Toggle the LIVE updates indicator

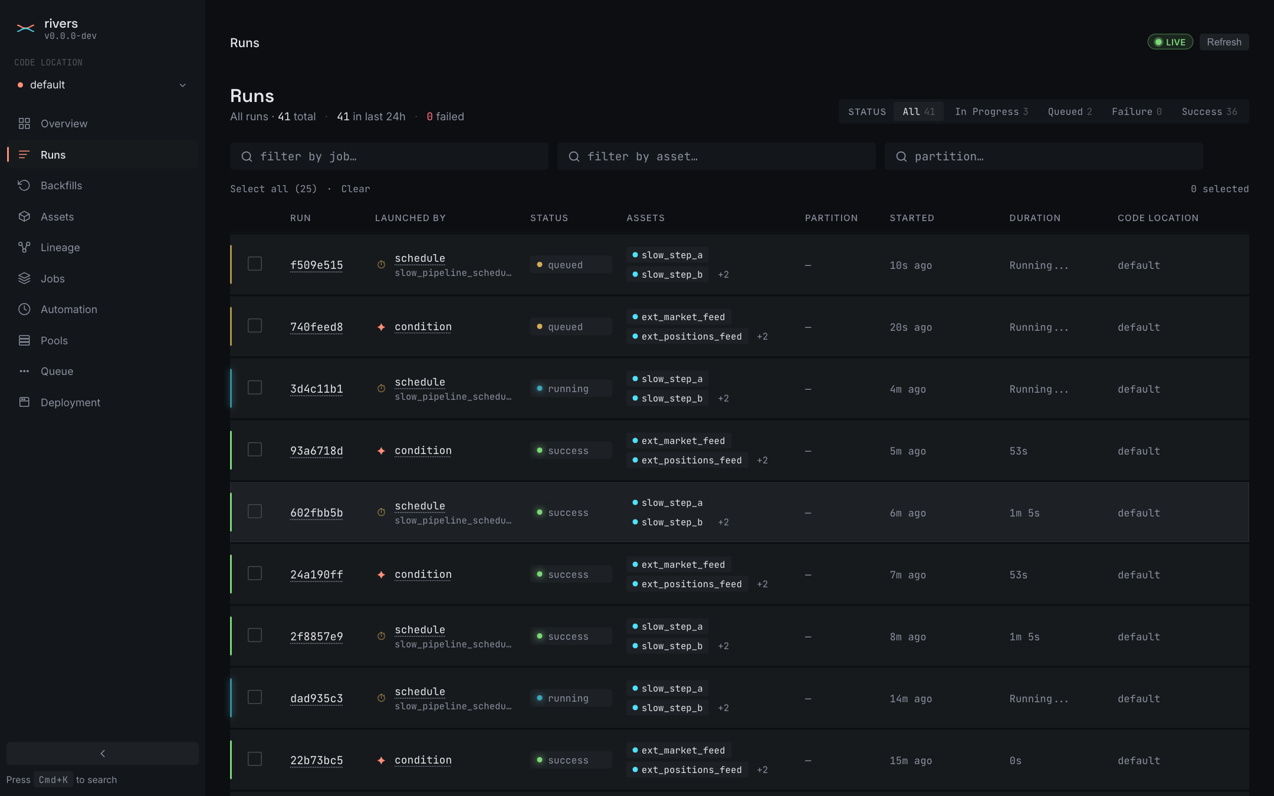click(x=1170, y=42)
